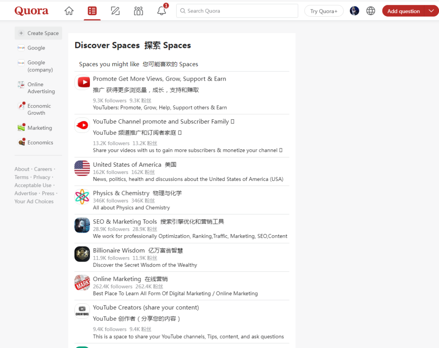Open the Home feed icon
Viewport: 439px width, 348px height.
[x=69, y=11]
